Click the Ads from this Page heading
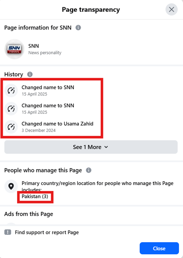 (28, 214)
